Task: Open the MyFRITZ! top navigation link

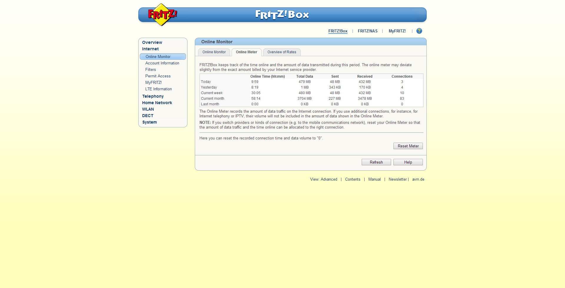Action: (x=397, y=31)
